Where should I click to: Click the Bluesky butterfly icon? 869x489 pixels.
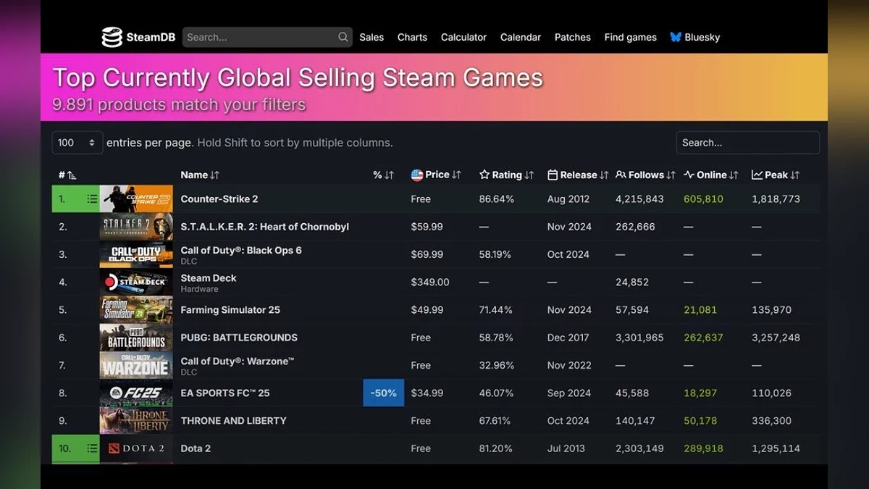coord(676,37)
